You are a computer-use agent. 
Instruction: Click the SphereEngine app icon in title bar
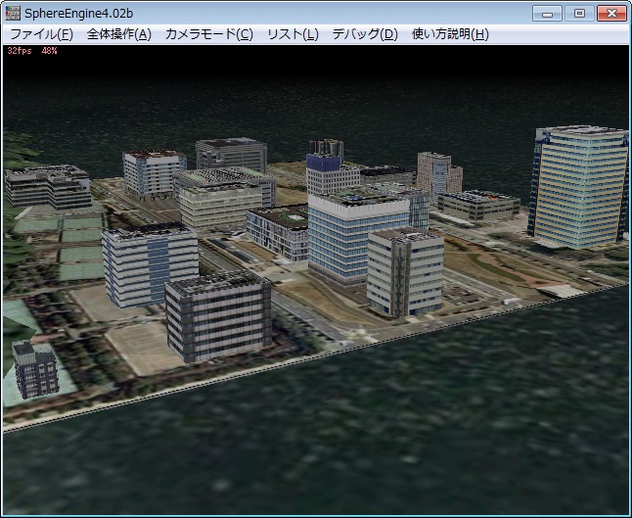(x=13, y=13)
